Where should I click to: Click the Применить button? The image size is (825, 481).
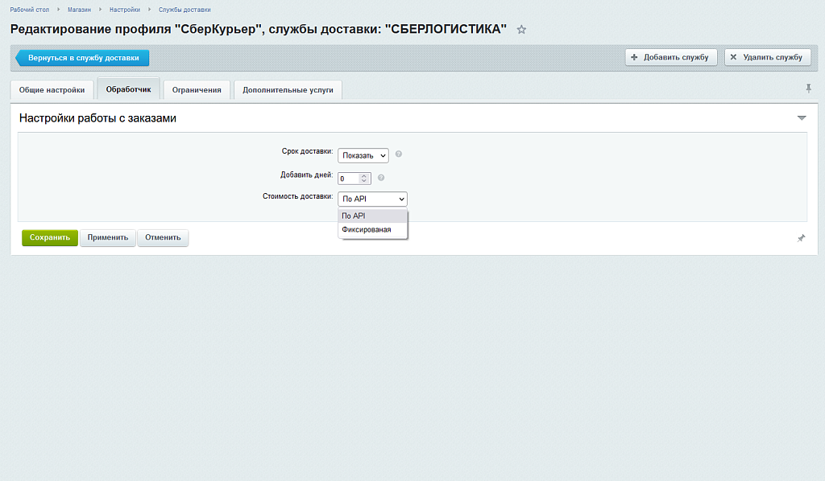point(107,237)
